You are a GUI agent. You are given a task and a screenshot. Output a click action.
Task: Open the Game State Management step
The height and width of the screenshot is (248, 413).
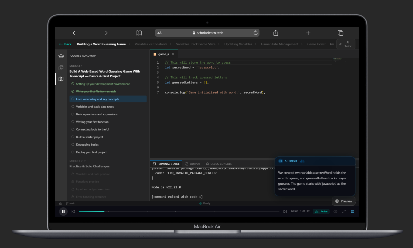(279, 44)
